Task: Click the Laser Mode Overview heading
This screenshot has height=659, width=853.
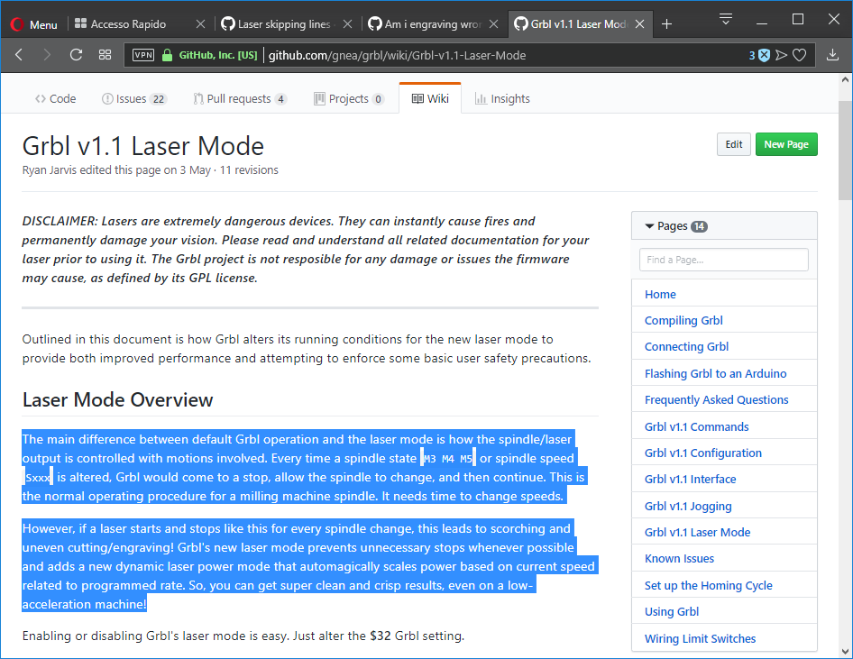Action: pyautogui.click(x=117, y=399)
